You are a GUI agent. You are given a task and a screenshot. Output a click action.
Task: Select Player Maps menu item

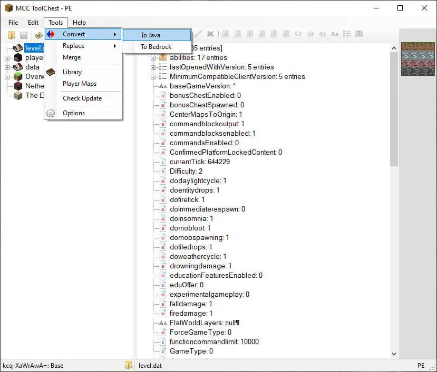(83, 84)
